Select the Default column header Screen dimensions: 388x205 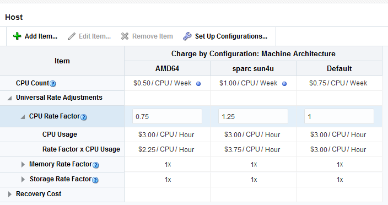(x=339, y=68)
